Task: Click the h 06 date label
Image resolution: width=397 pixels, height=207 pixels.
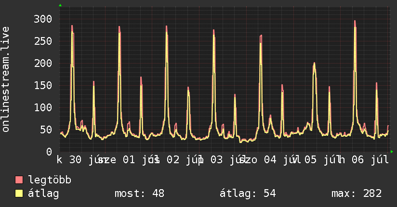Action: pyautogui.click(x=351, y=160)
